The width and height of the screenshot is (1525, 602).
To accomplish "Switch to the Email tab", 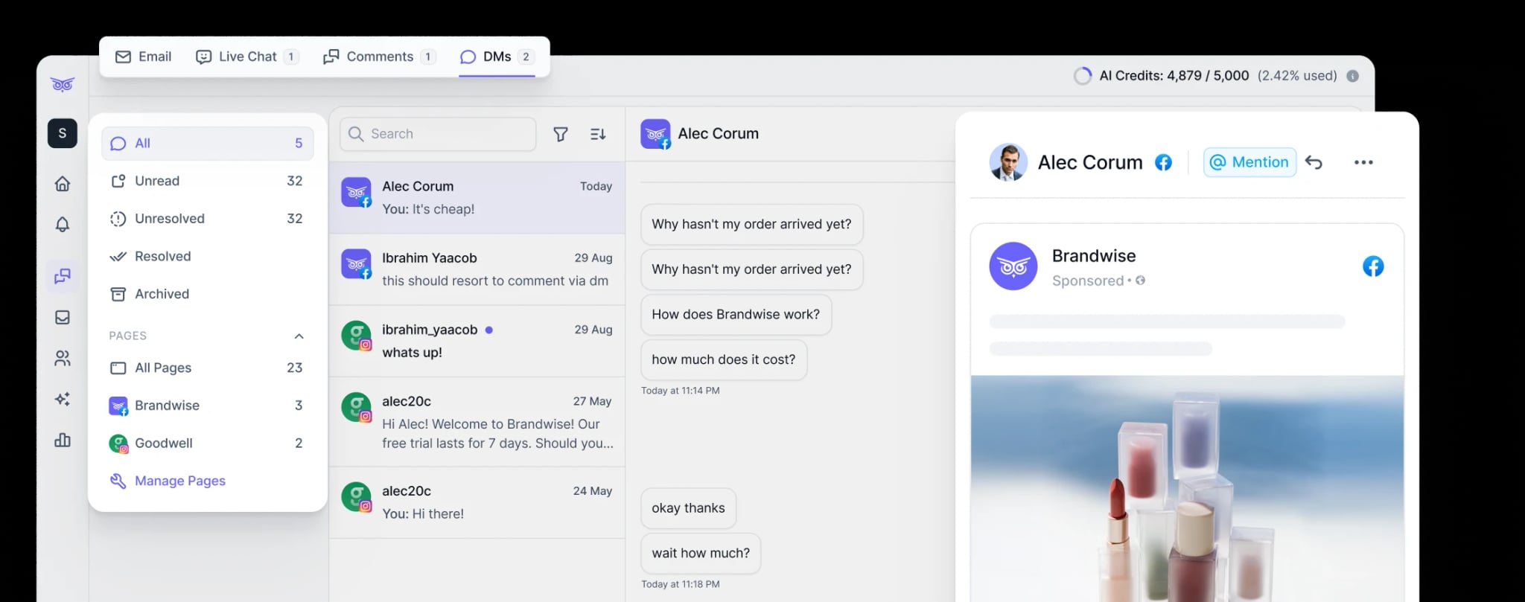I will point(144,57).
